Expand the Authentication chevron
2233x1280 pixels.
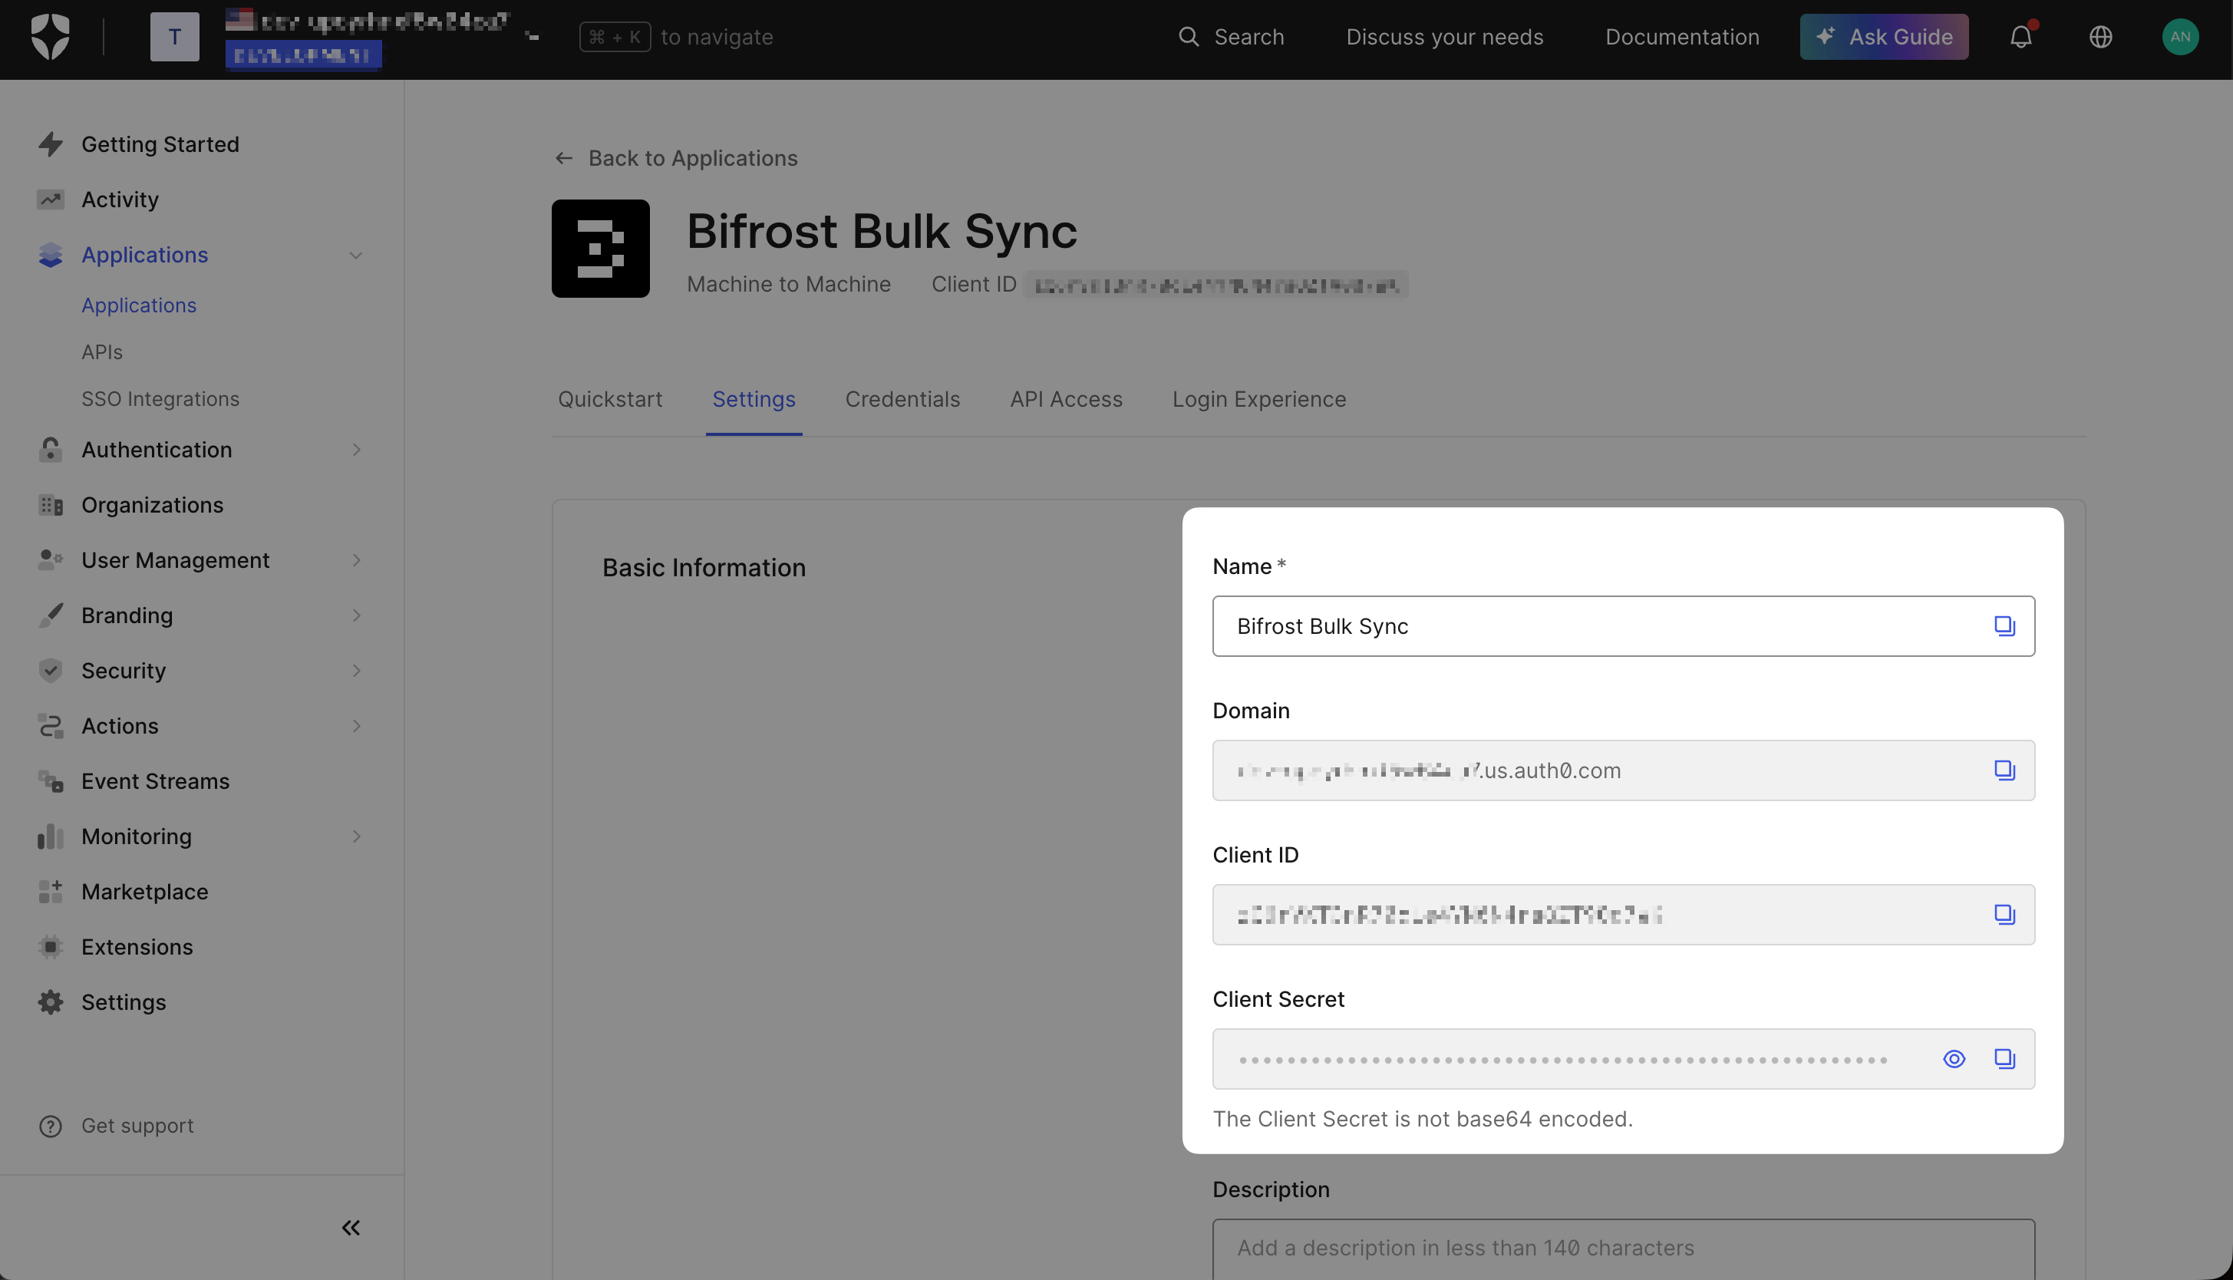356,449
